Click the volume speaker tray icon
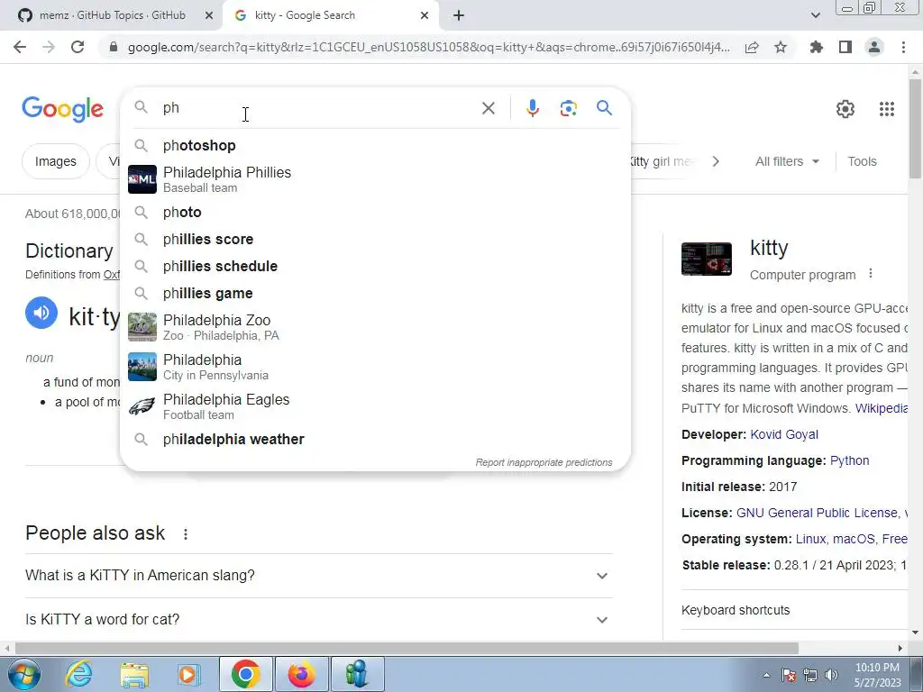 pyautogui.click(x=832, y=675)
